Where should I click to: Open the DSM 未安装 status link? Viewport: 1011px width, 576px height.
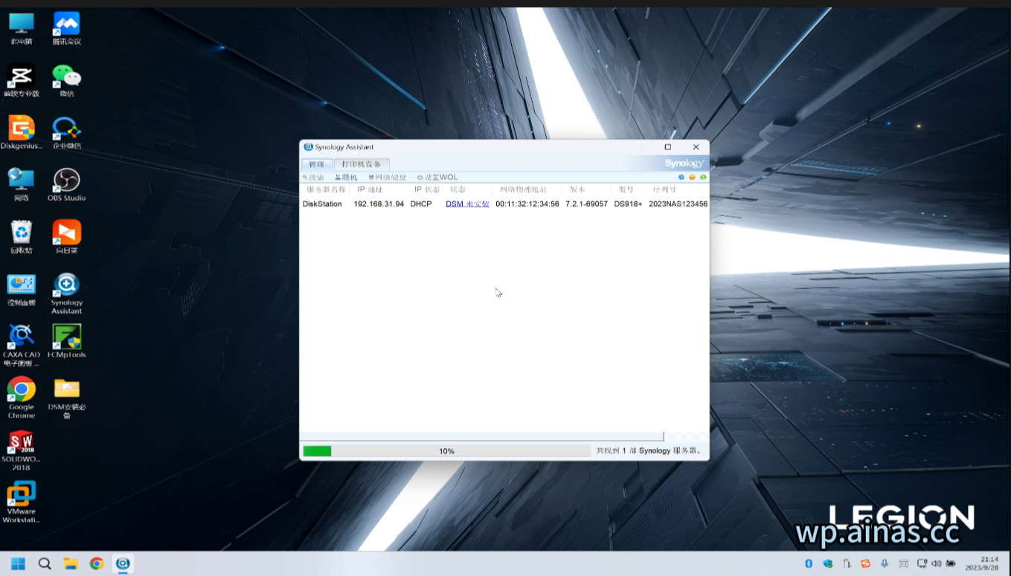click(467, 204)
